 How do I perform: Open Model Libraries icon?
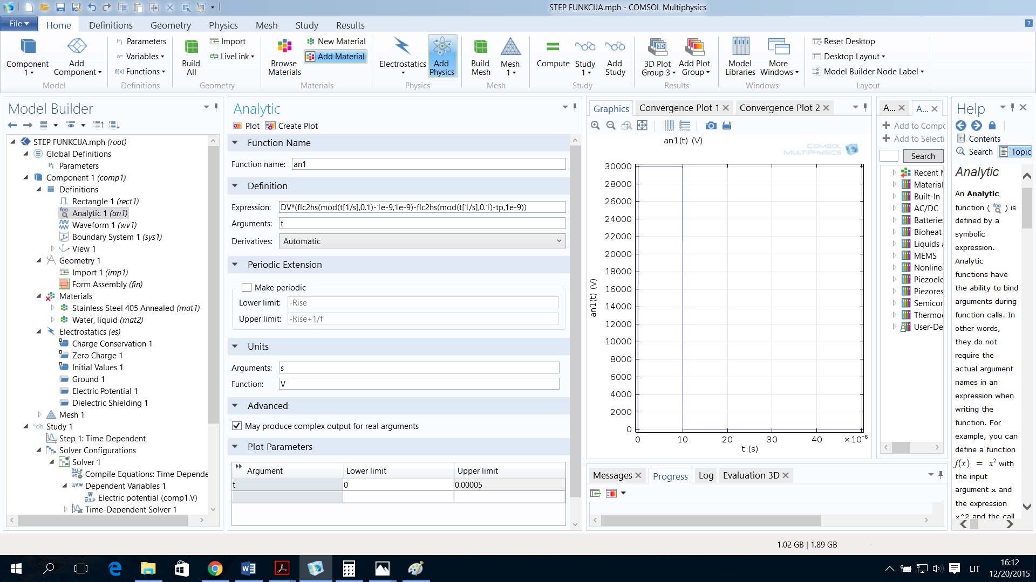tap(740, 57)
